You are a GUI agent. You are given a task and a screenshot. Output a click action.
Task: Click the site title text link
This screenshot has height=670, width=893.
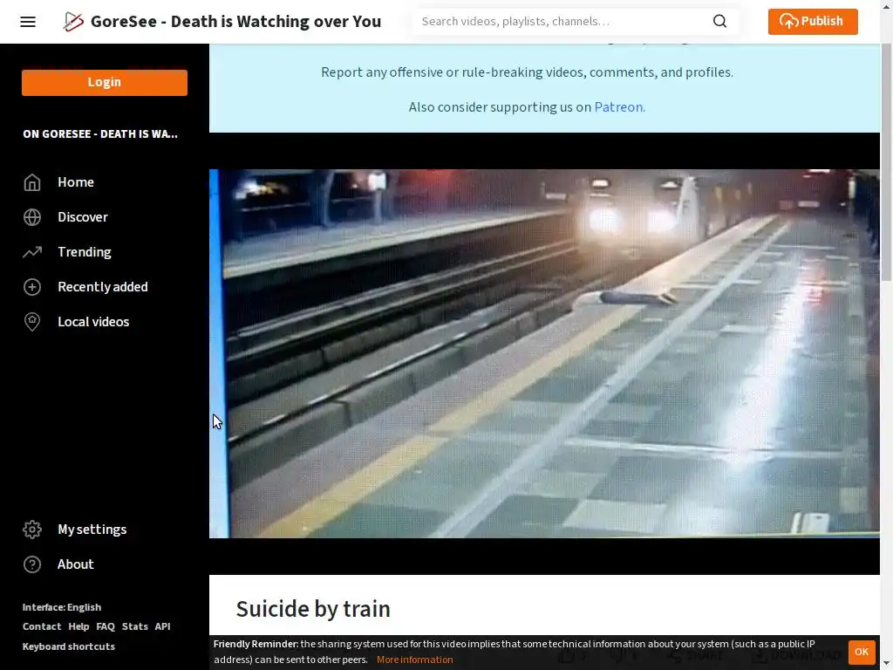click(x=235, y=22)
